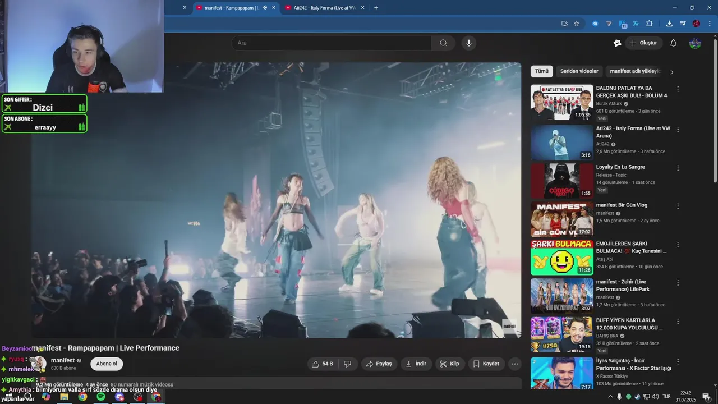Search YouTube with the magnifier button
This screenshot has height=404, width=718.
click(x=443, y=43)
